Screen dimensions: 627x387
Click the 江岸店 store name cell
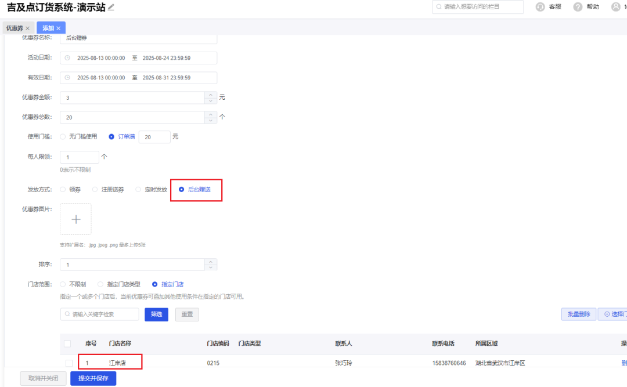click(x=117, y=363)
